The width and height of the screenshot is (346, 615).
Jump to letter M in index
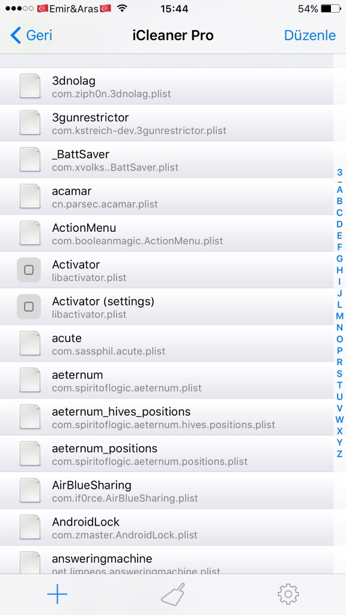340,316
